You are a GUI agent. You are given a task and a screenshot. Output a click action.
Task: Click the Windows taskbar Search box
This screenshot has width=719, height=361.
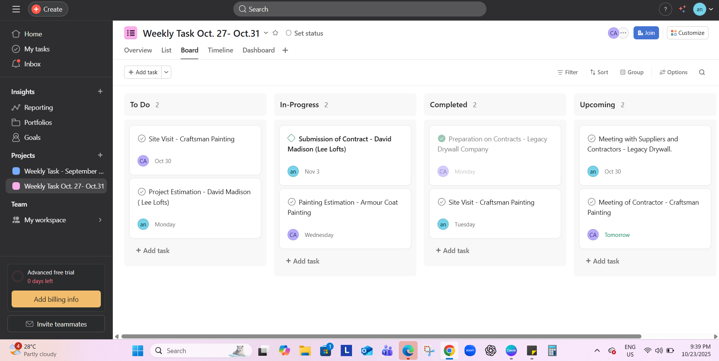[x=201, y=351]
